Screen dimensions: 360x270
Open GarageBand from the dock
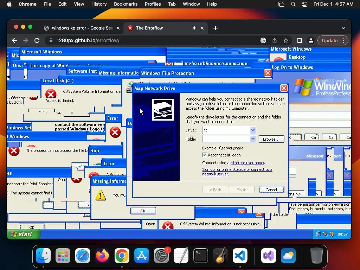(220, 256)
